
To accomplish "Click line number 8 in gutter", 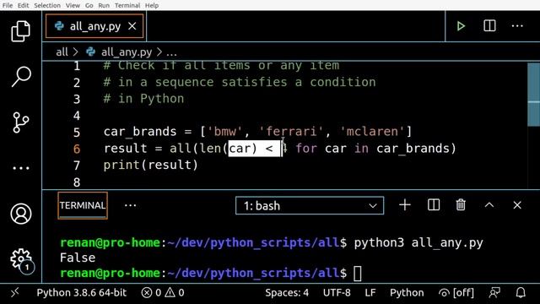I will pyautogui.click(x=77, y=182).
